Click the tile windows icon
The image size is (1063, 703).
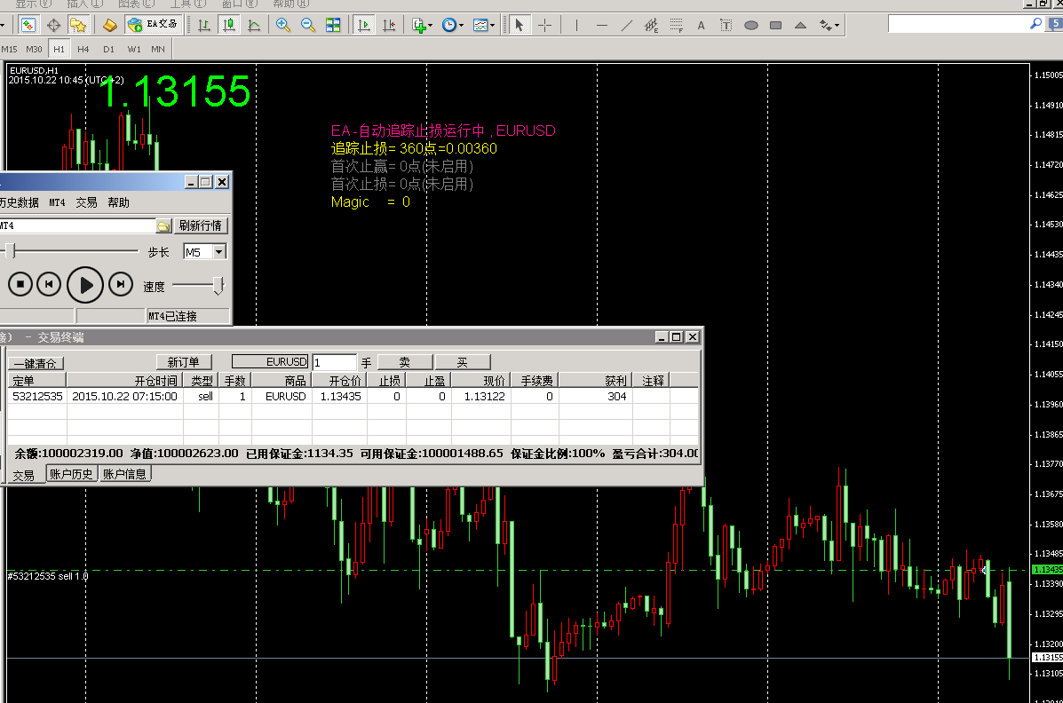coord(333,25)
